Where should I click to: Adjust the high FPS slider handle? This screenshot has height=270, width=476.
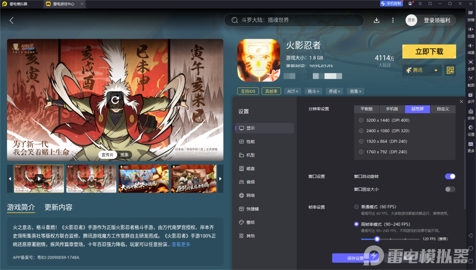(377, 239)
